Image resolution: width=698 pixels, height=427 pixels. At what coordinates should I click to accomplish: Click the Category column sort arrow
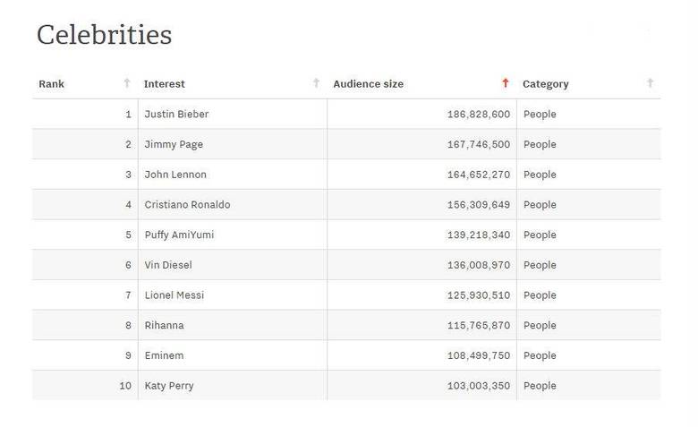click(651, 83)
